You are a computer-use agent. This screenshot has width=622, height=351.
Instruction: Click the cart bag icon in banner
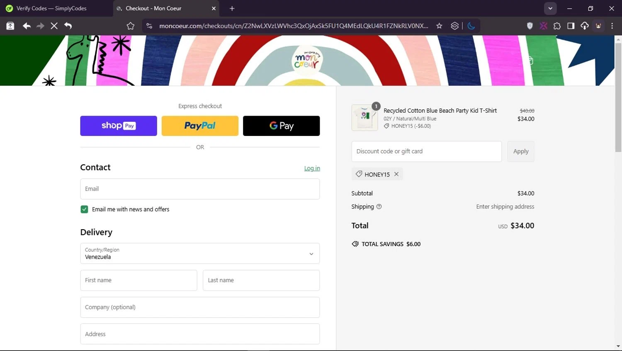(530, 61)
